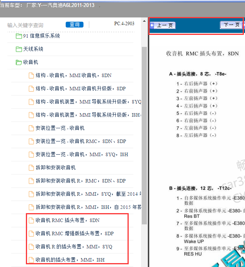
Task: Click the tree panel vertical scrollbar thumb
Action: pyautogui.click(x=144, y=136)
